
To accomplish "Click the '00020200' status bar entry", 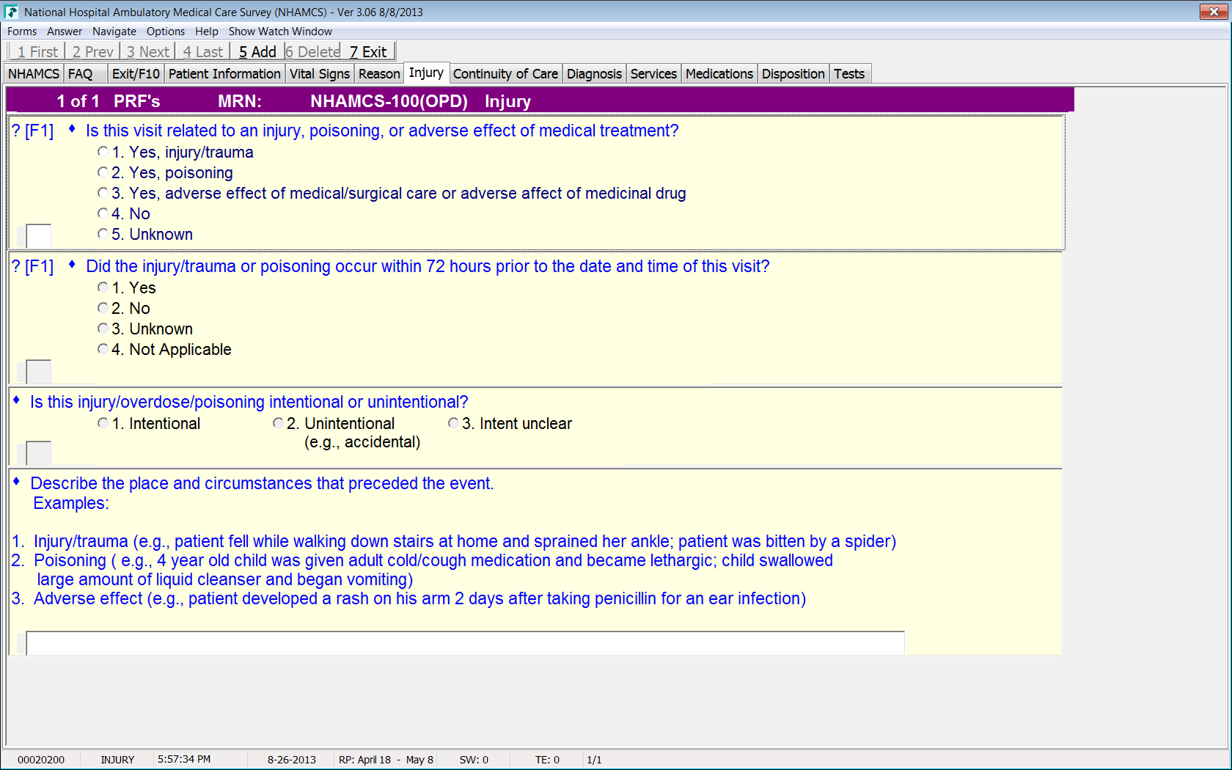I will [x=41, y=760].
